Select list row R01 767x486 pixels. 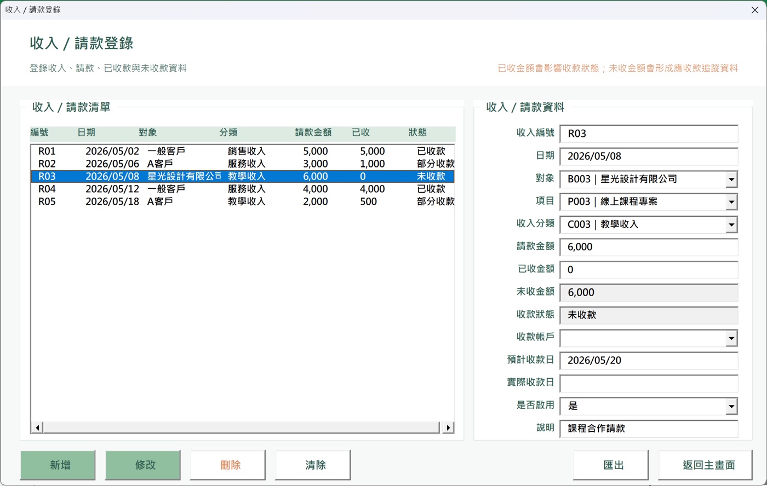pos(243,151)
